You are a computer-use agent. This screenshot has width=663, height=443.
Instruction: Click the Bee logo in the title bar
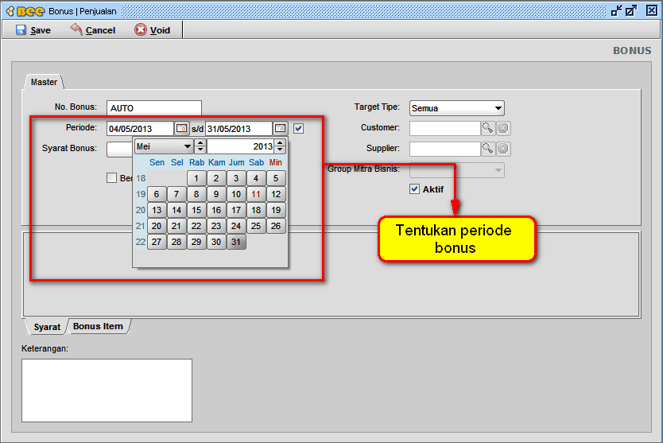(25, 11)
